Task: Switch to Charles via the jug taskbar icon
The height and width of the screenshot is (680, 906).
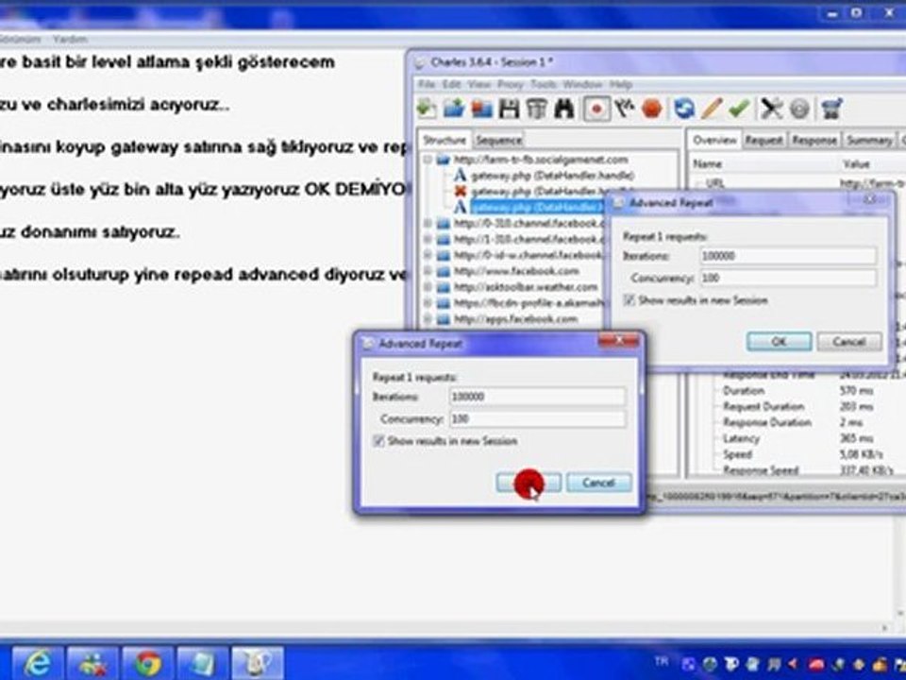Action: pos(258,663)
